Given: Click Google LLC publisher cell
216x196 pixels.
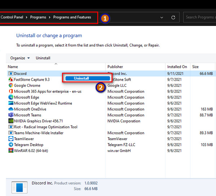Looking at the screenshot, I should pos(117,85).
